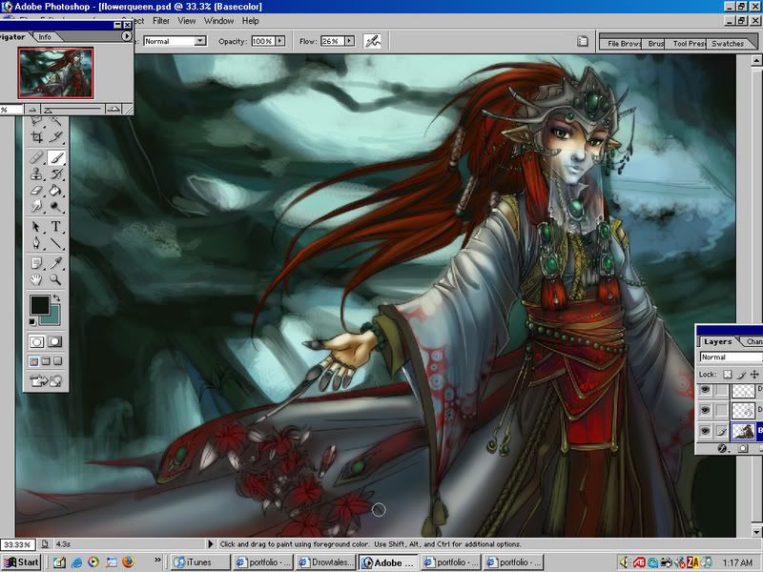This screenshot has height=572, width=763.
Task: Toggle the Brushes palette icon in options bar
Action: pos(583,41)
